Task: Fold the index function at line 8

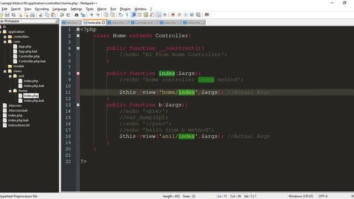Action: click(x=78, y=74)
